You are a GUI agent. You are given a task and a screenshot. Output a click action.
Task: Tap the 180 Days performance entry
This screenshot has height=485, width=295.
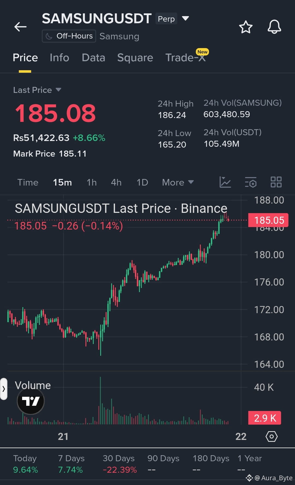pos(211,464)
